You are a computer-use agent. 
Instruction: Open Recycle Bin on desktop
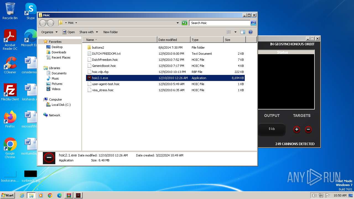tap(10, 11)
